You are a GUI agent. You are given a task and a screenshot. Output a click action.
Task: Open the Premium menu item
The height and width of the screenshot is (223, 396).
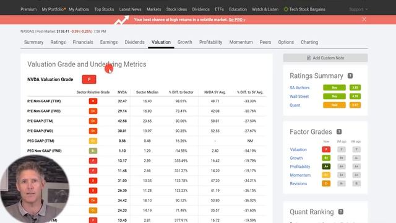pyautogui.click(x=28, y=9)
